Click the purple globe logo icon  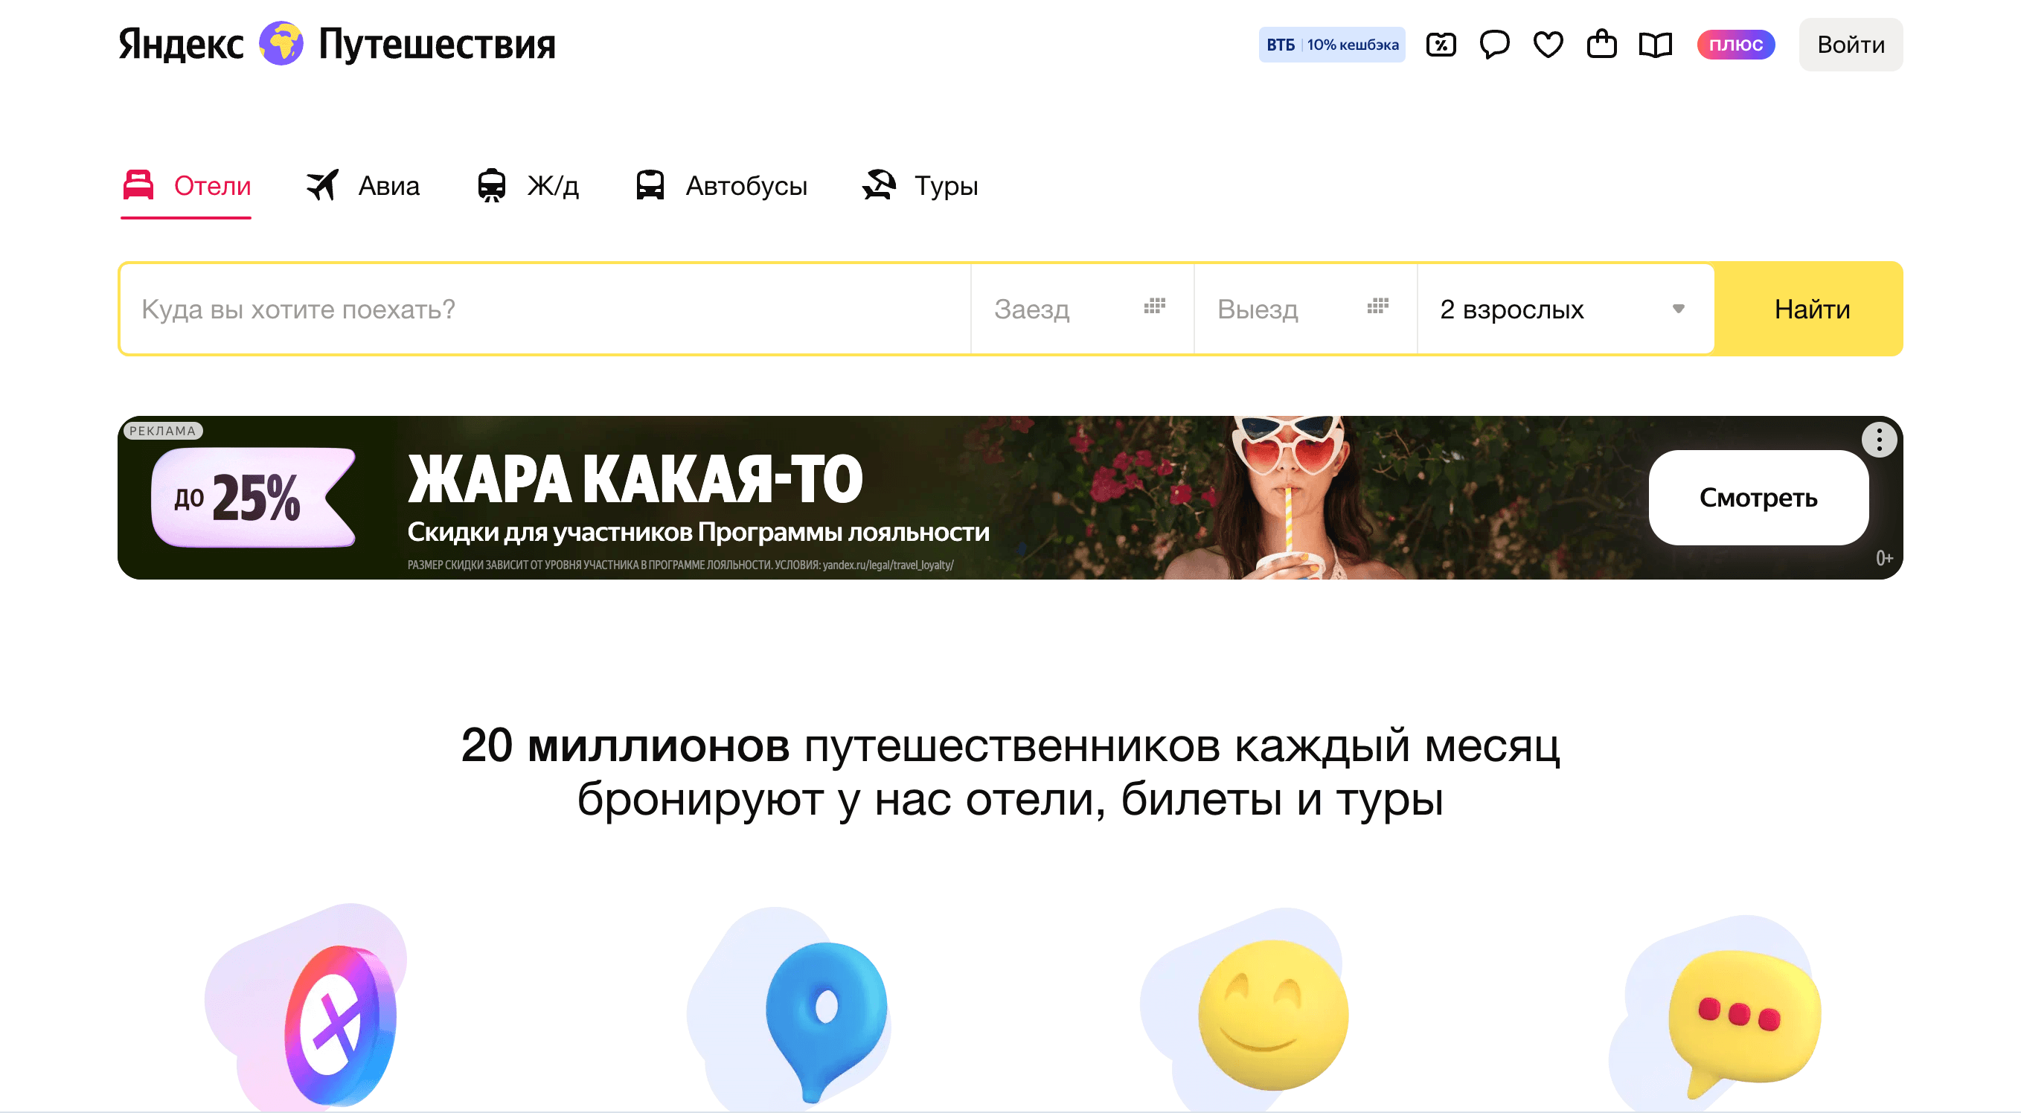coord(281,43)
